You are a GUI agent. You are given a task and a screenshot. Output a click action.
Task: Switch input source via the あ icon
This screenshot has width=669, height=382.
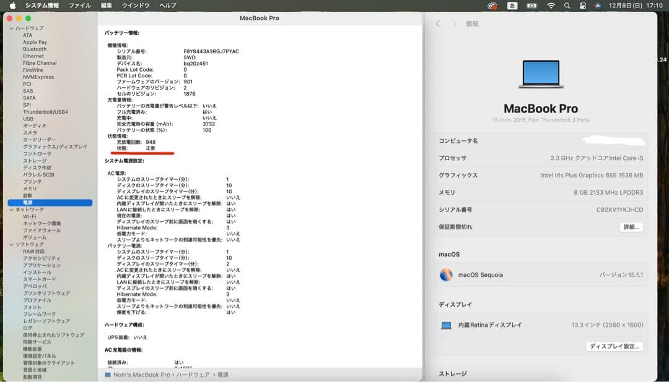tap(511, 6)
